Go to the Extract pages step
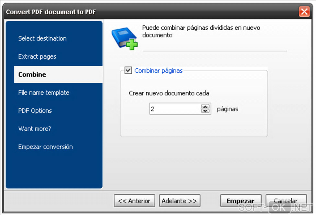The width and height of the screenshot is (316, 215). [37, 57]
